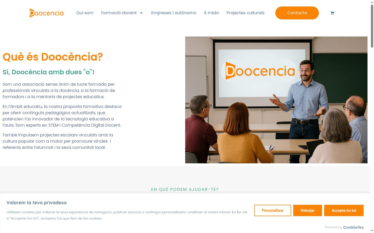Click the orange Contacta button
Screen dimensions: 374x233
297,13
